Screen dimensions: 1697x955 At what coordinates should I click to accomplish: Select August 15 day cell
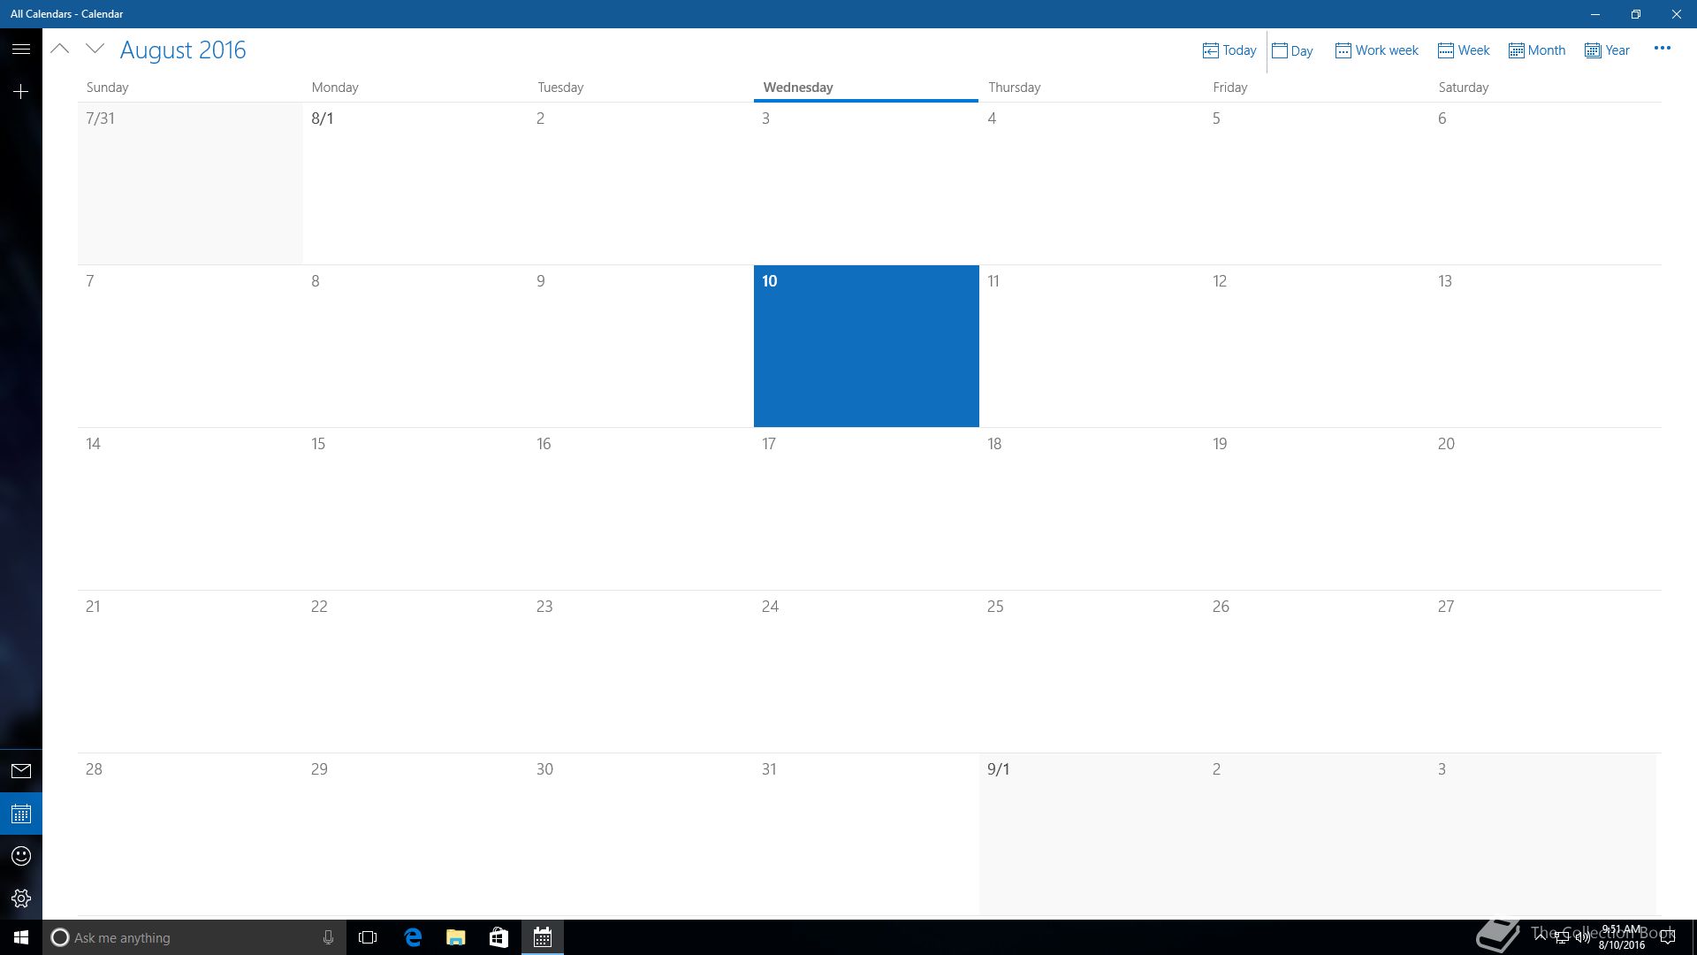(x=415, y=508)
